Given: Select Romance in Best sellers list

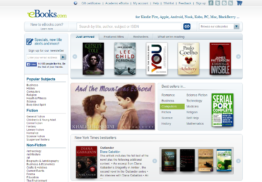Looking at the screenshot, I should [x=168, y=95].
